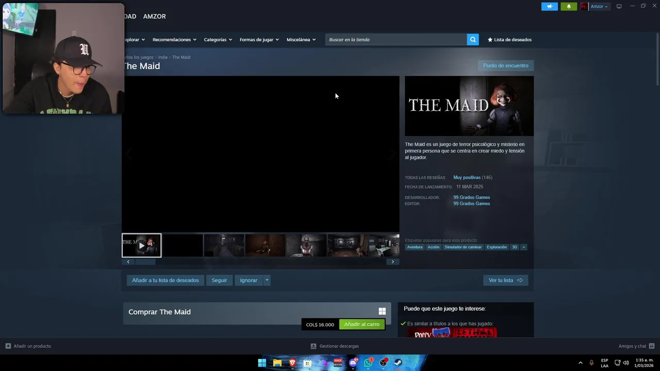Select the dark second media thumbnail
This screenshot has width=660, height=371.
click(183, 245)
